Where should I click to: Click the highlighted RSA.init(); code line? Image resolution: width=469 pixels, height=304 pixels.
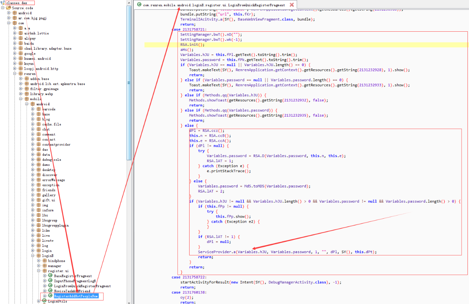306,45
